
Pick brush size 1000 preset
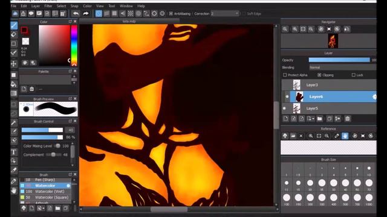coord(369,200)
